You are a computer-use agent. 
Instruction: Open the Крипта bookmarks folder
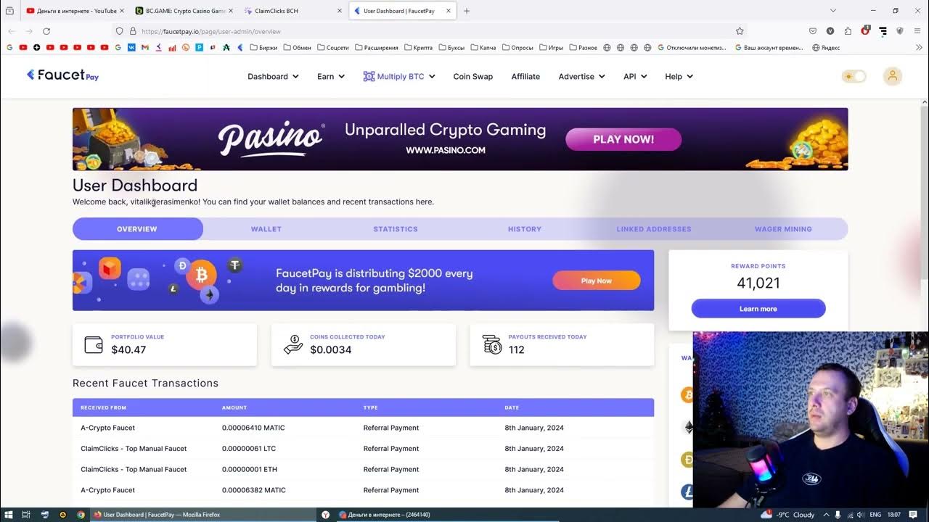click(418, 48)
